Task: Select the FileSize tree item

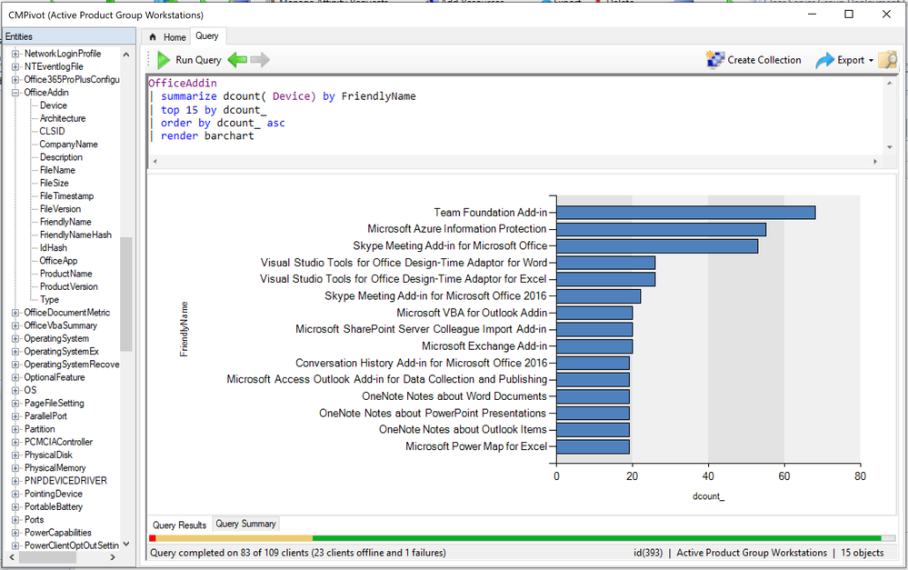Action: point(54,183)
